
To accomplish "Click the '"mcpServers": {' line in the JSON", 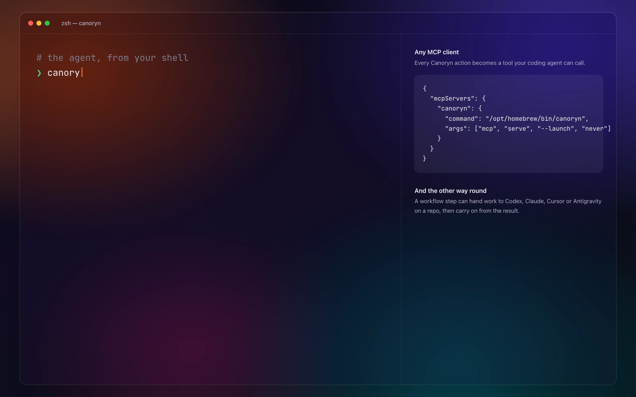I will (x=458, y=98).
